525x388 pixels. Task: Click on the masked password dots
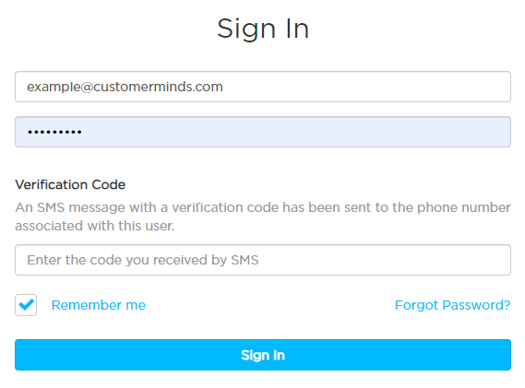point(54,132)
